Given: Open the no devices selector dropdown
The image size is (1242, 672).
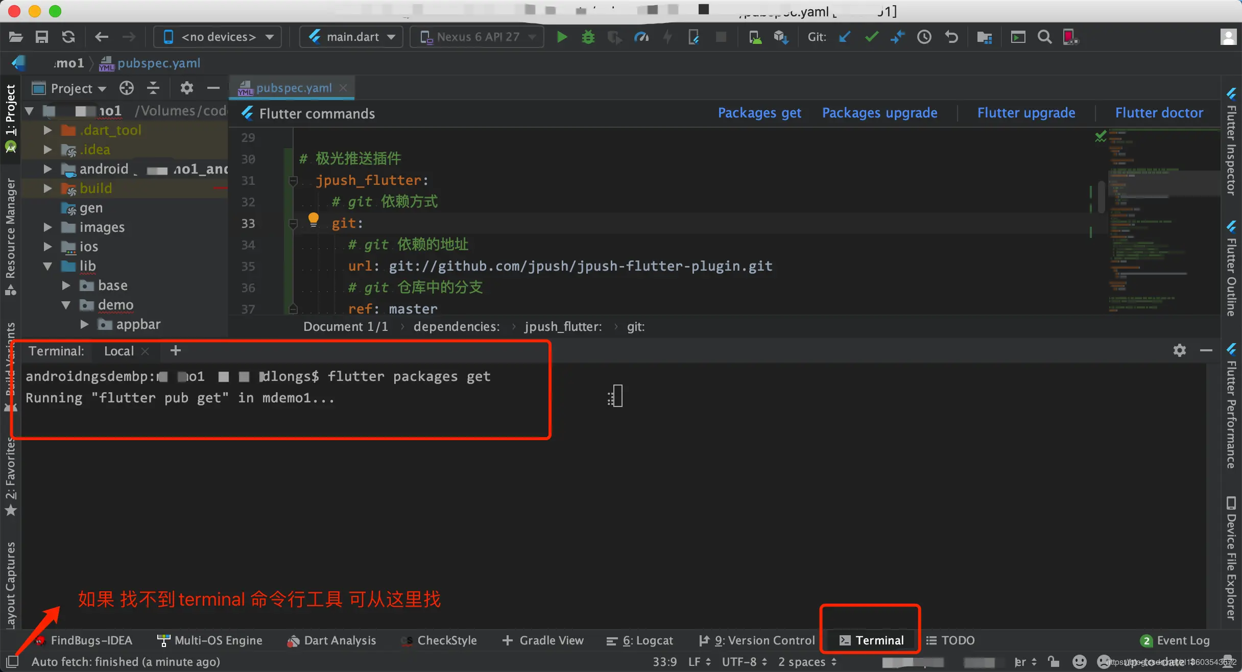Looking at the screenshot, I should click(218, 37).
